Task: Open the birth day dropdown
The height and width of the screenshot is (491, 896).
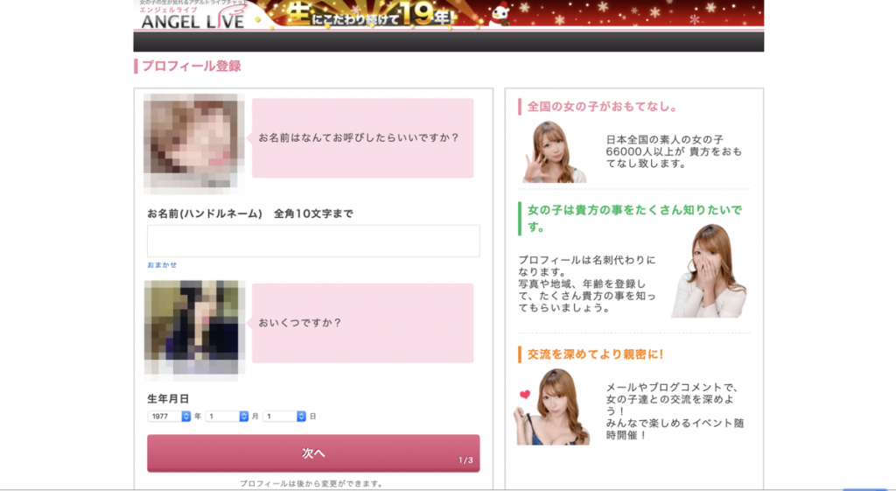Action: pyautogui.click(x=284, y=417)
